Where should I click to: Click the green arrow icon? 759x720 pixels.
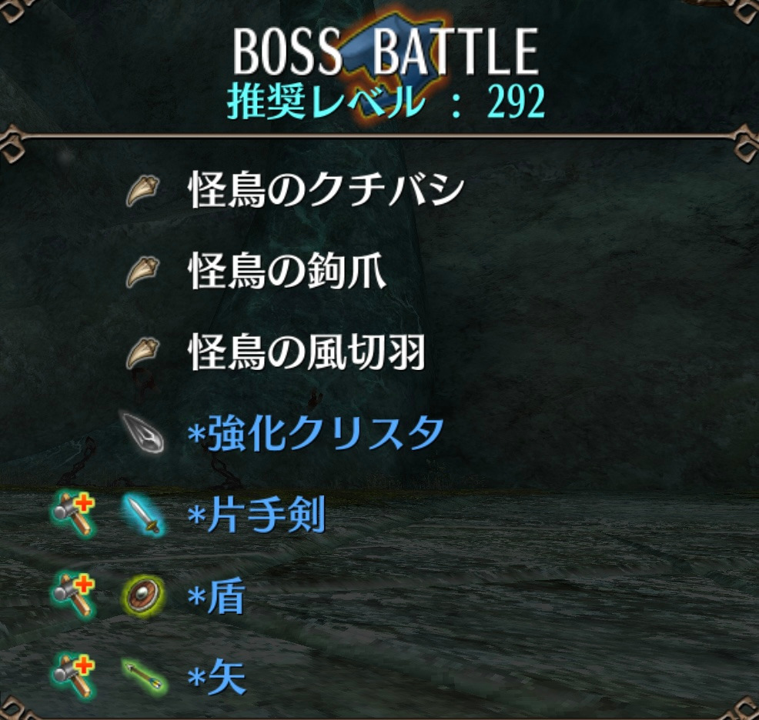tap(144, 676)
